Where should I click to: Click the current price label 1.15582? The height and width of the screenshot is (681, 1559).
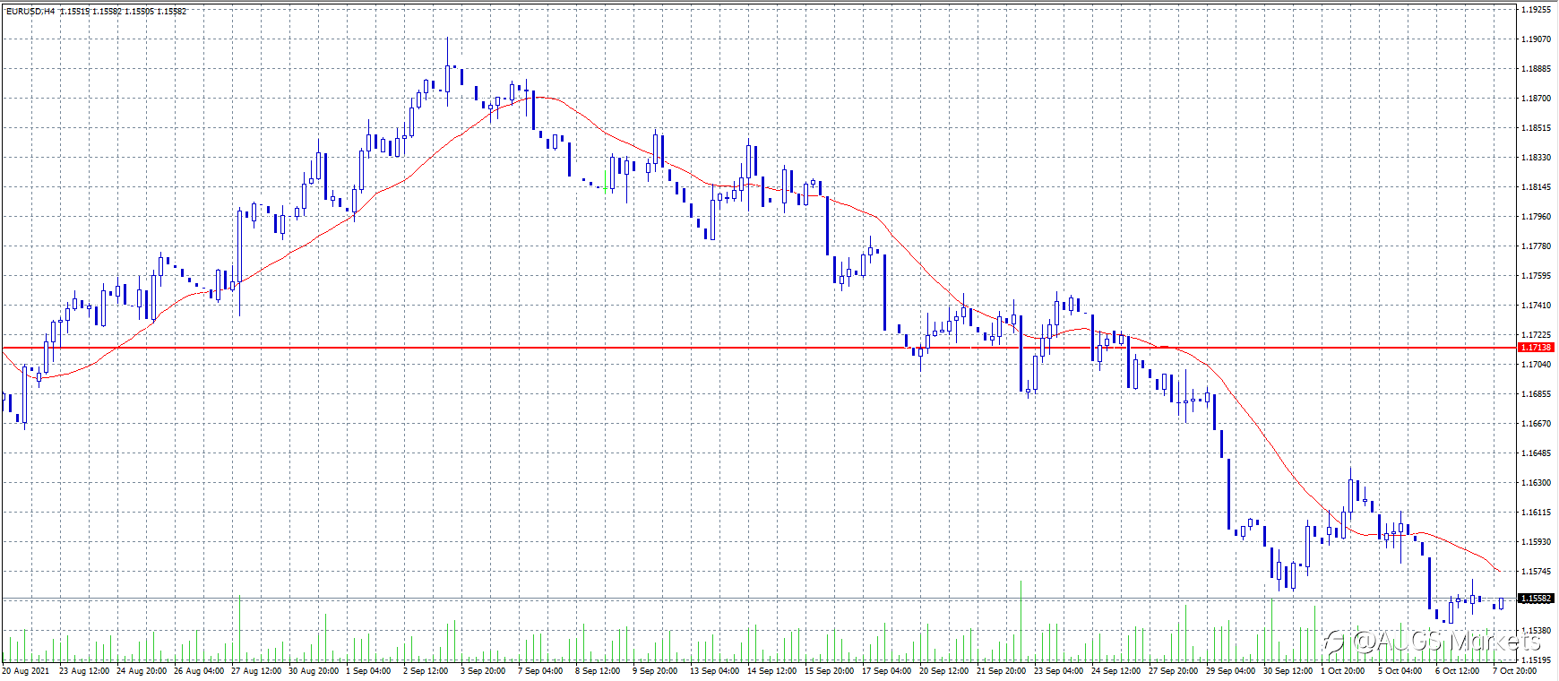[1537, 599]
